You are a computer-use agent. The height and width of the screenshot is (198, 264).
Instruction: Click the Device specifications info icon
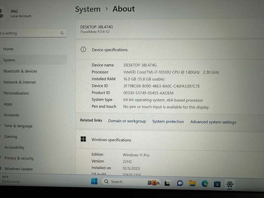[83, 49]
